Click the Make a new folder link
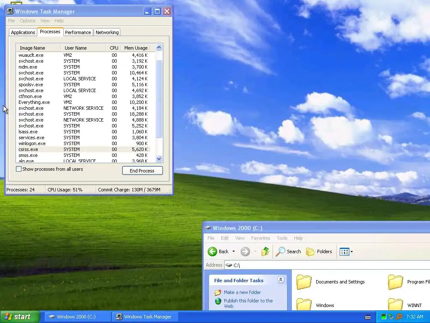 pos(242,292)
